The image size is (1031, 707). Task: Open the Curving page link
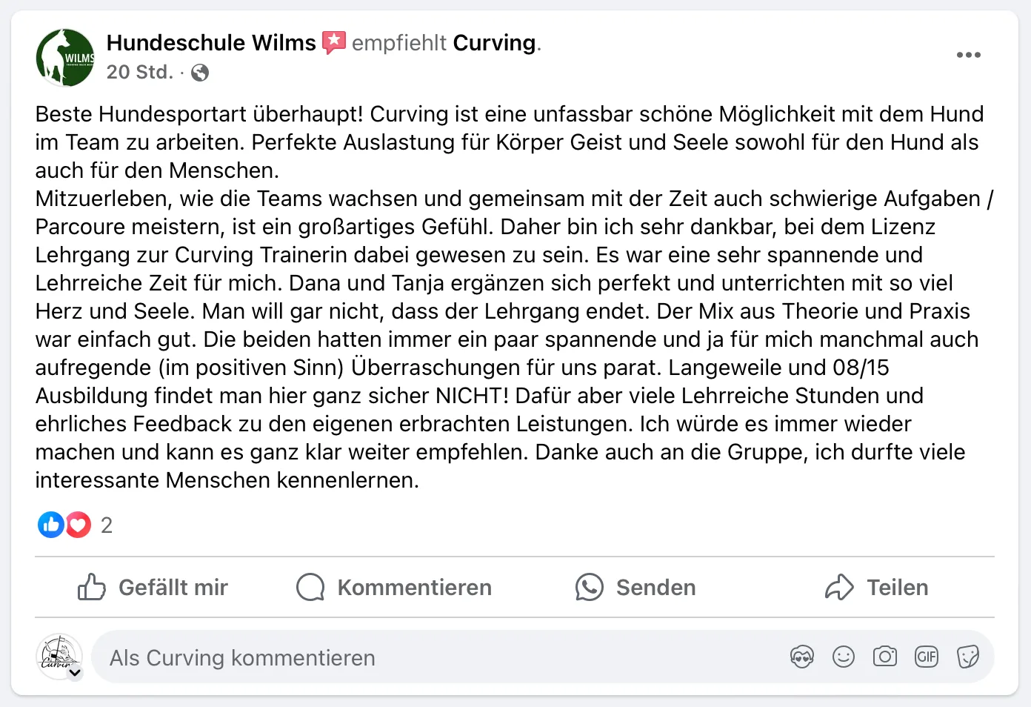(x=494, y=43)
